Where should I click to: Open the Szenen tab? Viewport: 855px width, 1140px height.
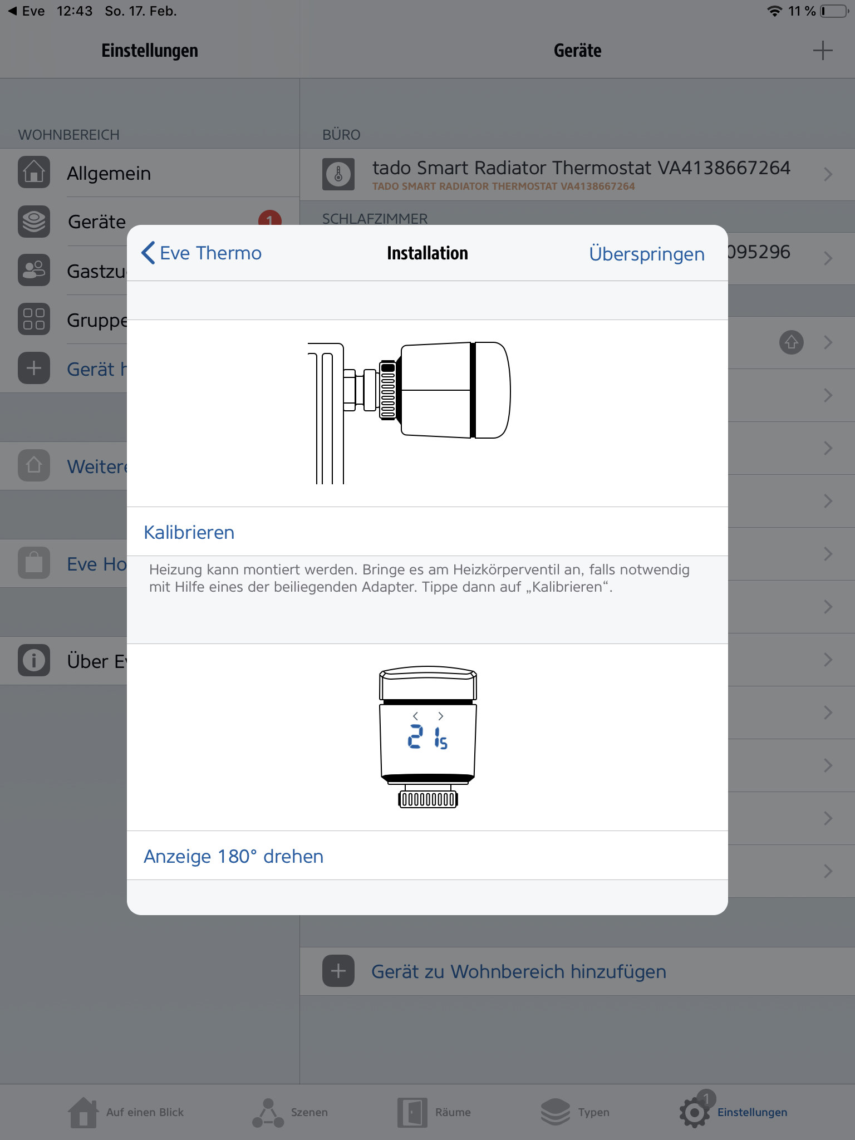tap(290, 1112)
